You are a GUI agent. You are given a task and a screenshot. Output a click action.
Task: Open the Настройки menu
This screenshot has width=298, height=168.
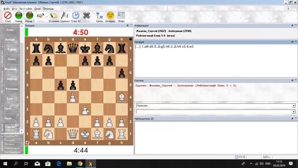tap(26, 9)
